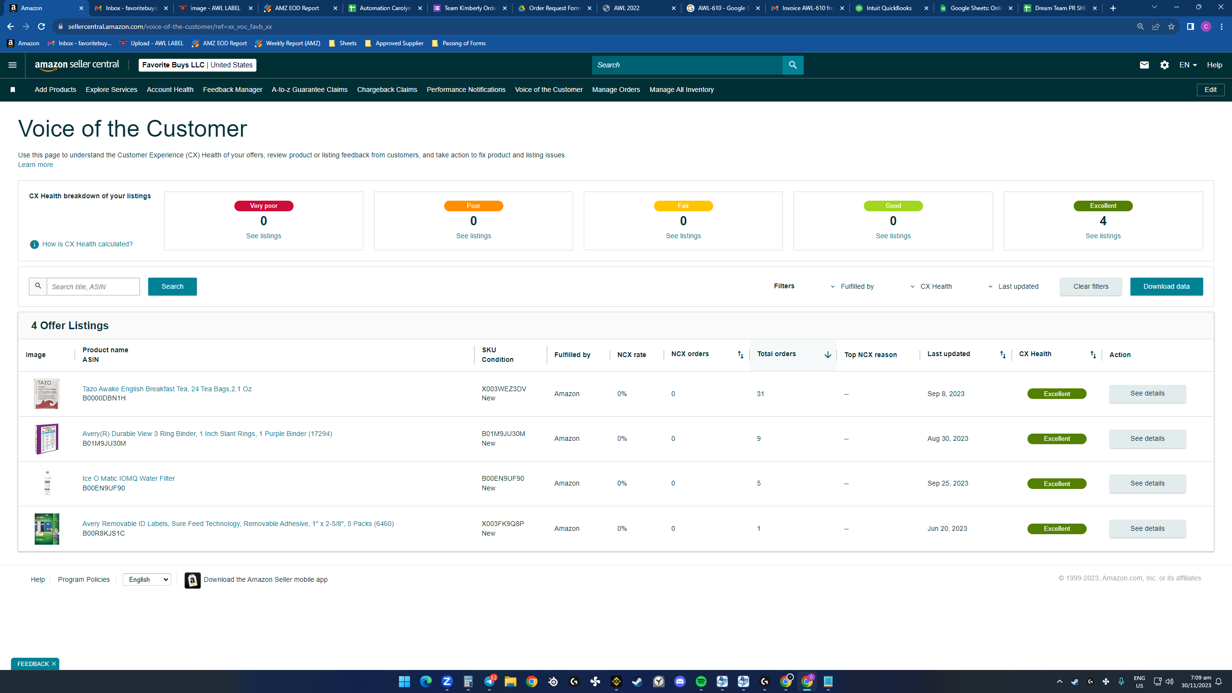The image size is (1232, 693).
Task: Close the FEEDBACK tab widget
Action: click(54, 664)
